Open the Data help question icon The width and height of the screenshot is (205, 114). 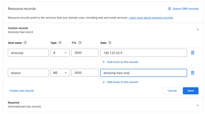tap(110, 43)
